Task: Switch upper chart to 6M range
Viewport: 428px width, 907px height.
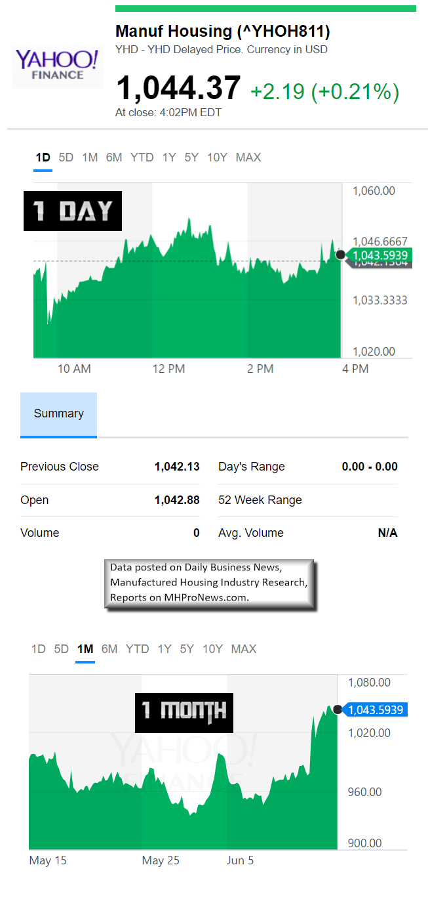Action: [x=114, y=158]
